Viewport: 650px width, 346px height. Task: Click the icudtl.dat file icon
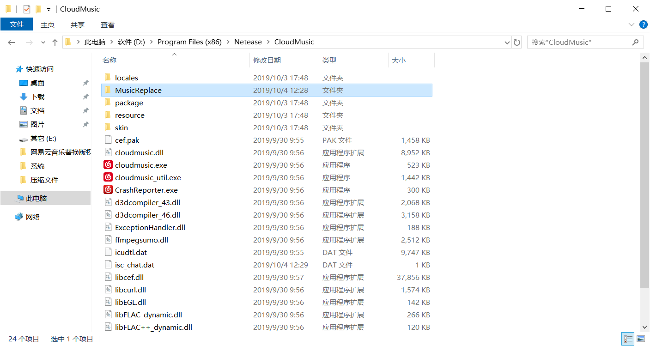coord(108,252)
